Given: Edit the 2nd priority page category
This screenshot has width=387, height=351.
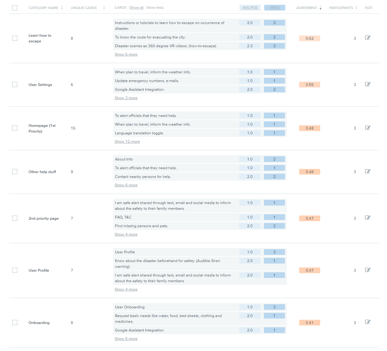Looking at the screenshot, I should tap(367, 218).
